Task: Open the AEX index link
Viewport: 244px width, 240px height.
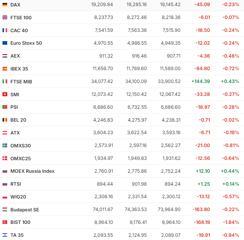Action: (15, 56)
